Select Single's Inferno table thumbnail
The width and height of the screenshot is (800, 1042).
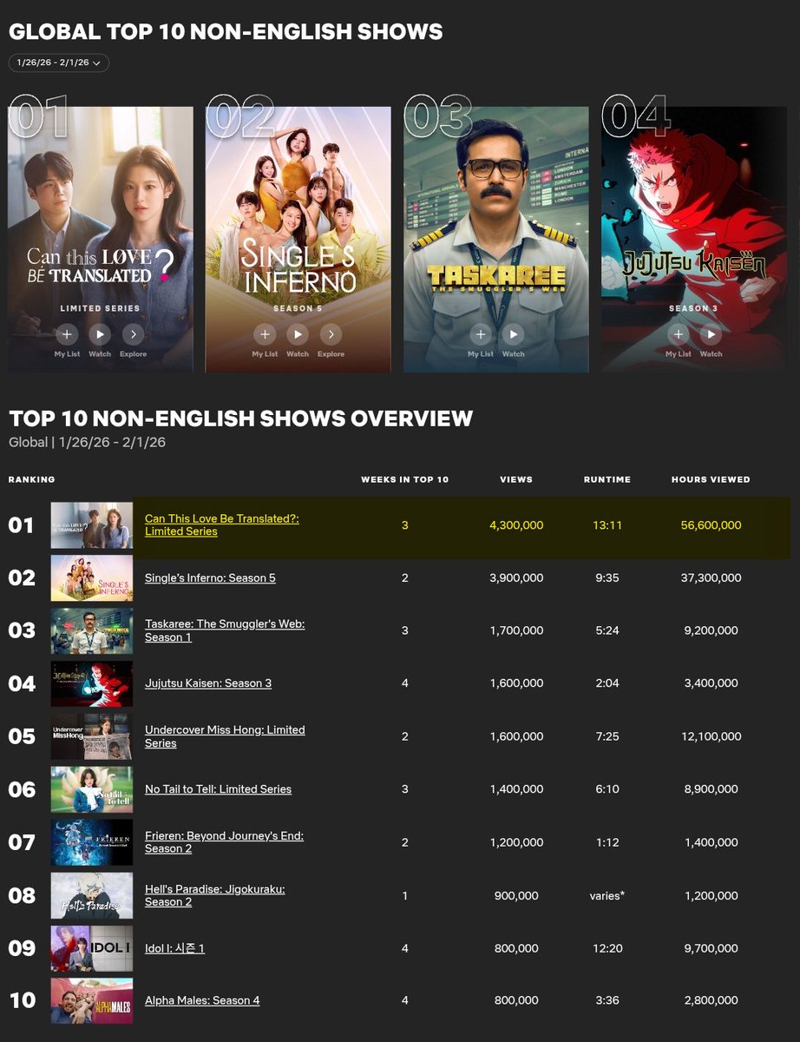(92, 577)
